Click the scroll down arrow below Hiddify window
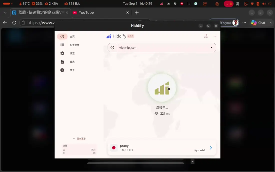Viewport: 275px width, 172px height. point(192,161)
